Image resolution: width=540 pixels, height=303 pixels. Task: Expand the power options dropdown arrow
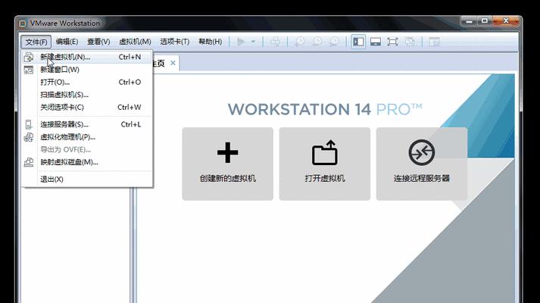tap(253, 42)
